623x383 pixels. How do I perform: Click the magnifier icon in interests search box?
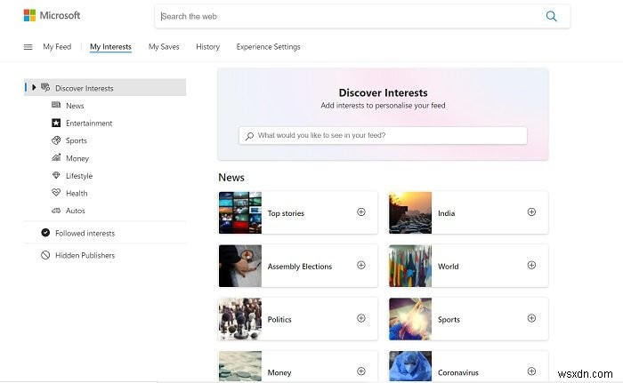[249, 136]
